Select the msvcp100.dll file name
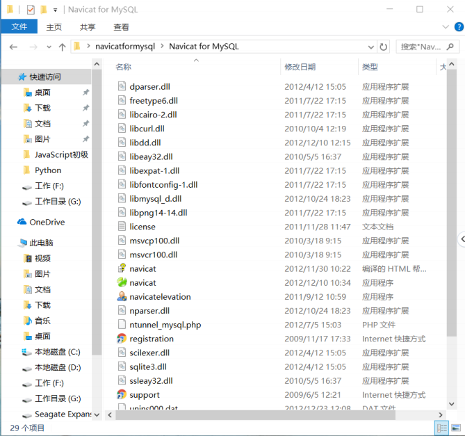This screenshot has height=436, width=465. pyautogui.click(x=154, y=241)
